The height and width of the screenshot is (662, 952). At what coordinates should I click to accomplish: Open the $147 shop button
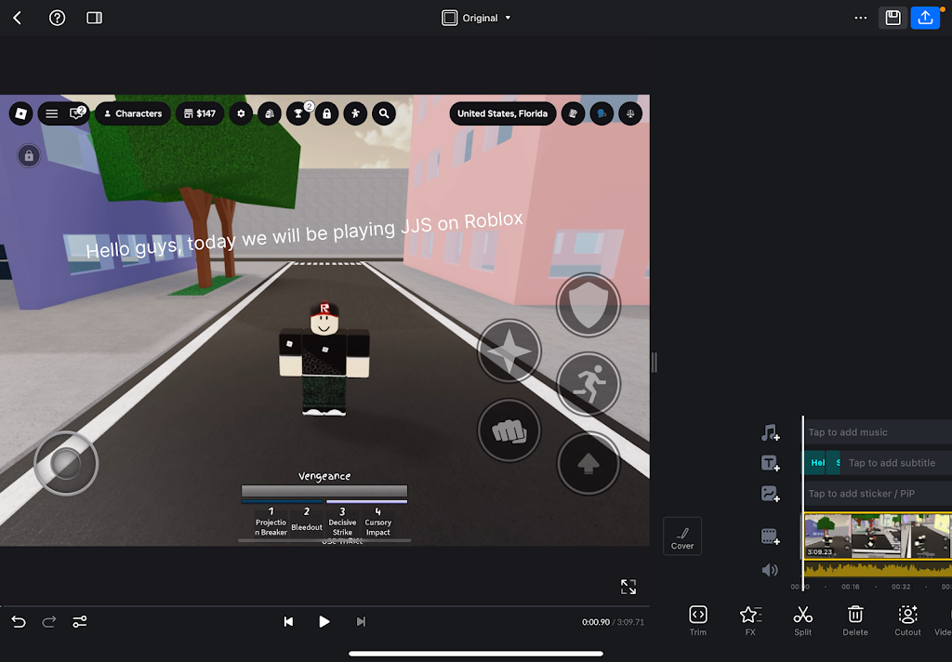[x=200, y=113]
